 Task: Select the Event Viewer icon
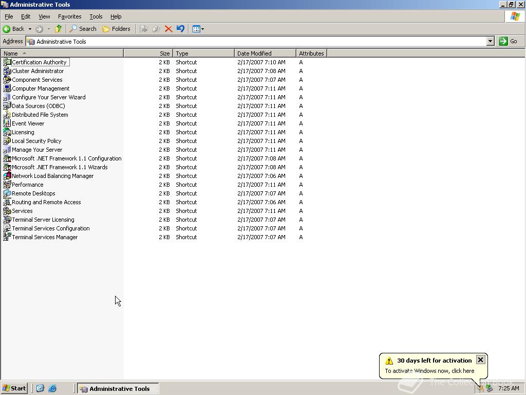[x=7, y=123]
